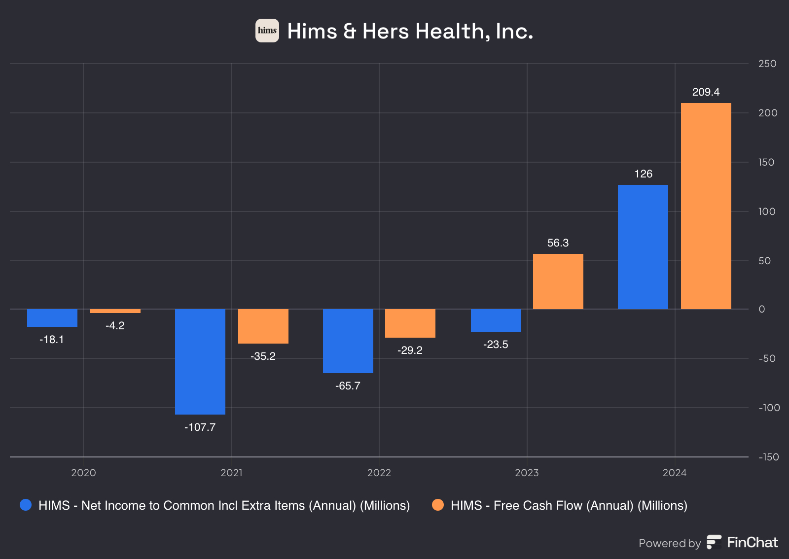
Task: Select the '100' y-axis tick label
Action: pos(767,211)
